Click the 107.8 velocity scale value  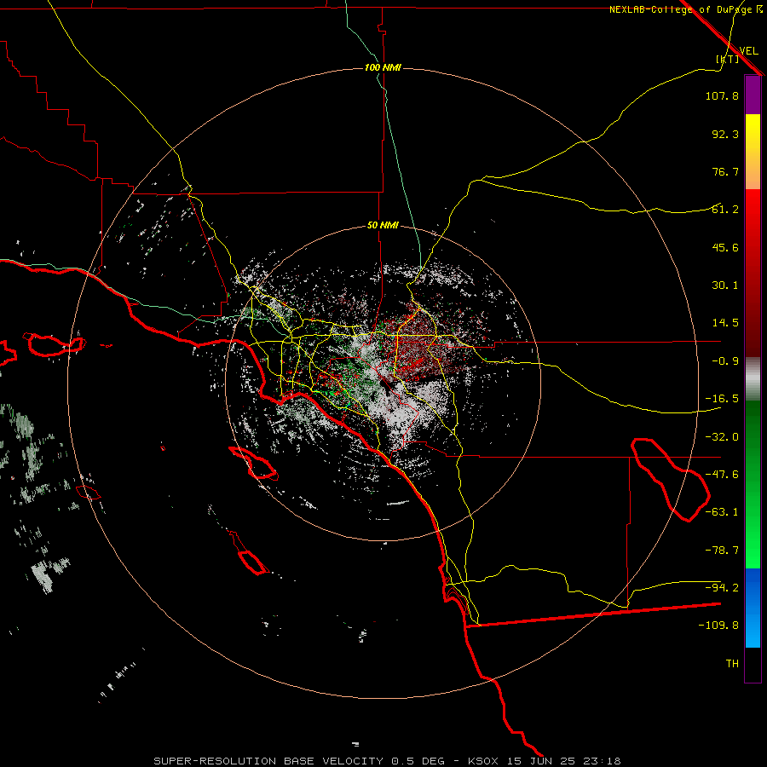pyautogui.click(x=722, y=95)
